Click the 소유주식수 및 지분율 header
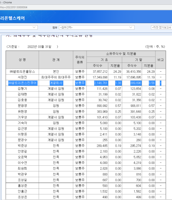Viewport: 172px width, 200px height. [121, 54]
